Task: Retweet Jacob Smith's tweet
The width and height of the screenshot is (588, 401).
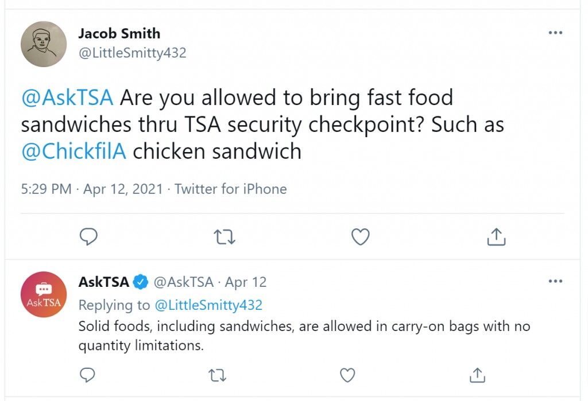Action: 225,237
